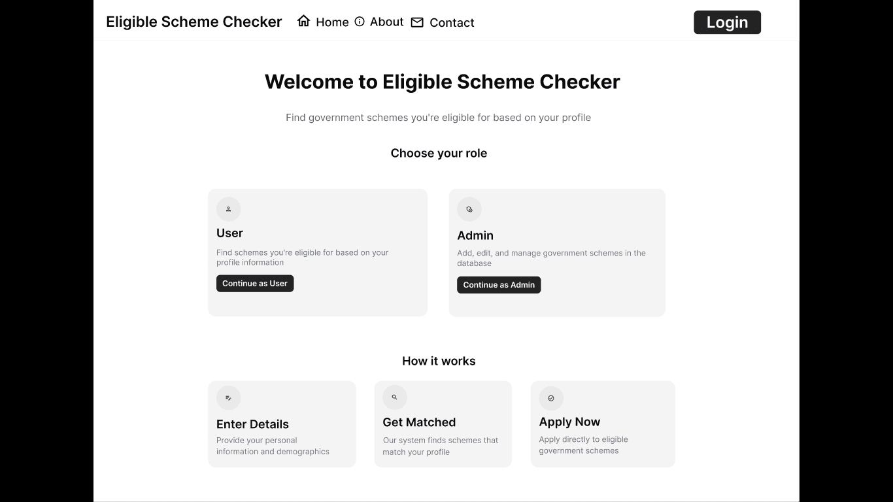Open the Home text link in navigation
The height and width of the screenshot is (502, 893).
pos(332,22)
